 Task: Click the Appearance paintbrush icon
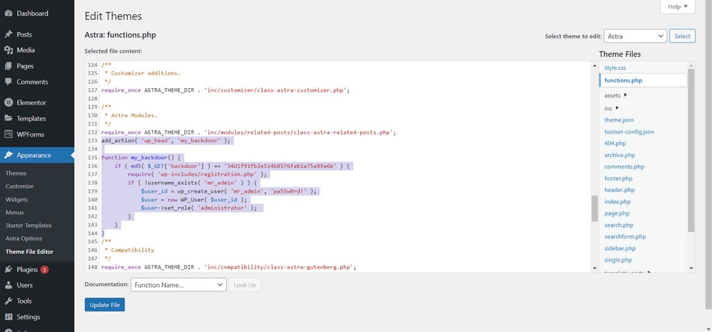8,155
